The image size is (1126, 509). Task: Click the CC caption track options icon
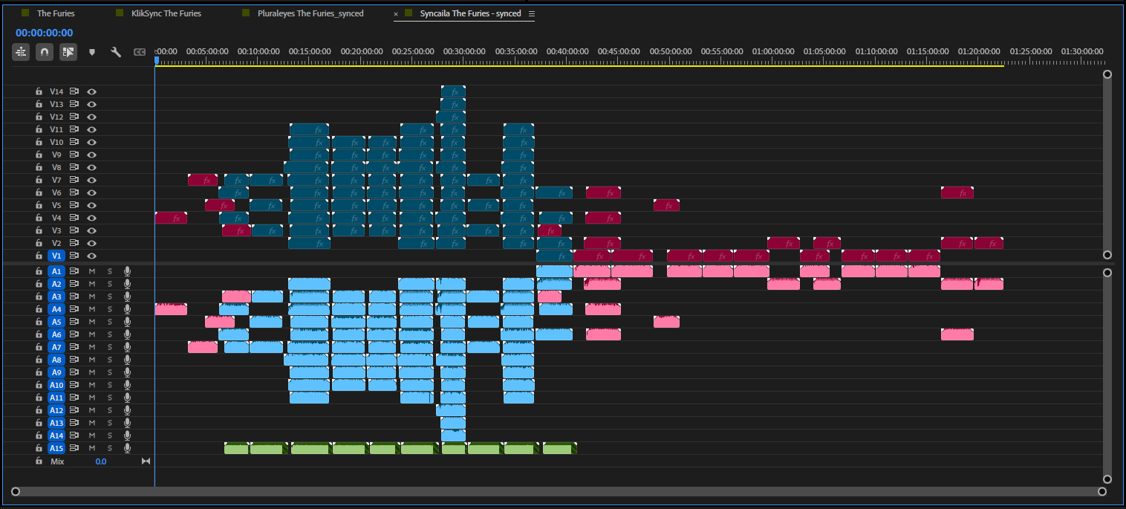click(139, 52)
